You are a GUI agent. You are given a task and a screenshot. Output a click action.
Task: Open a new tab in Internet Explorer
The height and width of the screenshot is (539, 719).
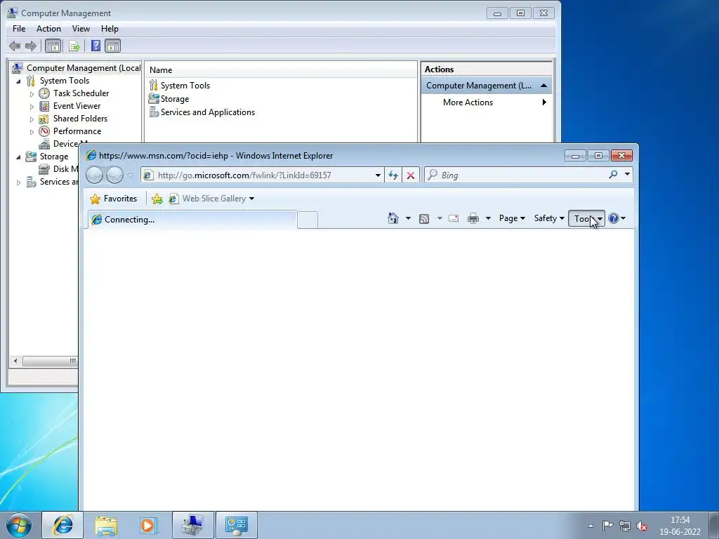308,220
